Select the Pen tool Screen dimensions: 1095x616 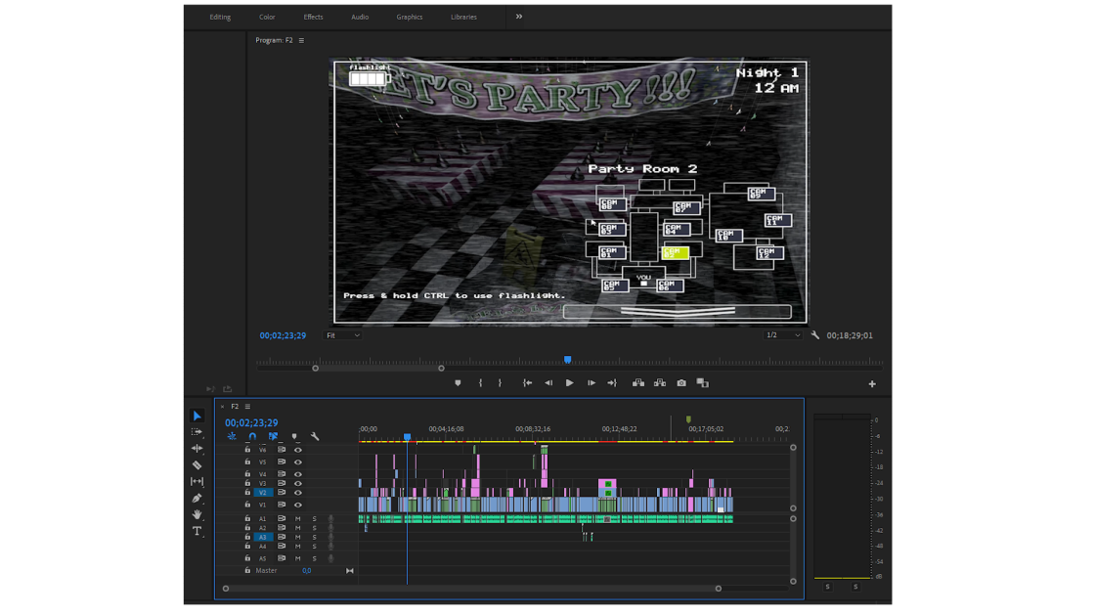(x=197, y=498)
